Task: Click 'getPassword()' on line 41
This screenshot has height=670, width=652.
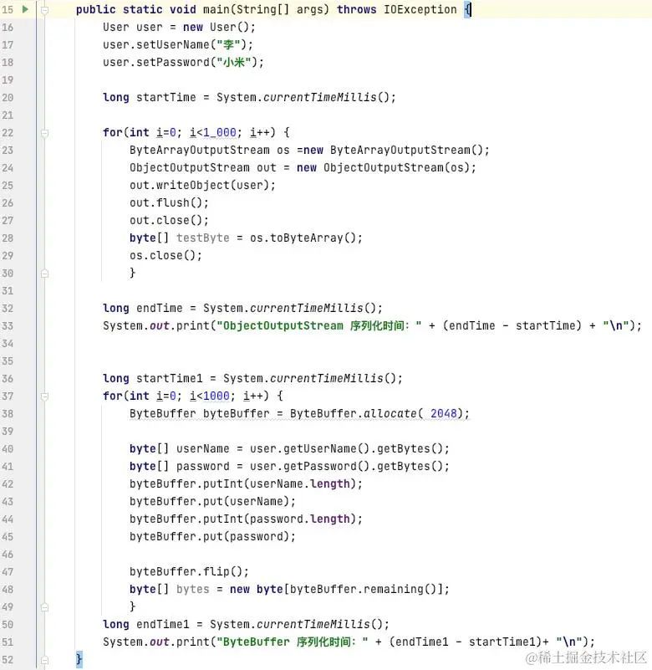Action: [x=326, y=466]
